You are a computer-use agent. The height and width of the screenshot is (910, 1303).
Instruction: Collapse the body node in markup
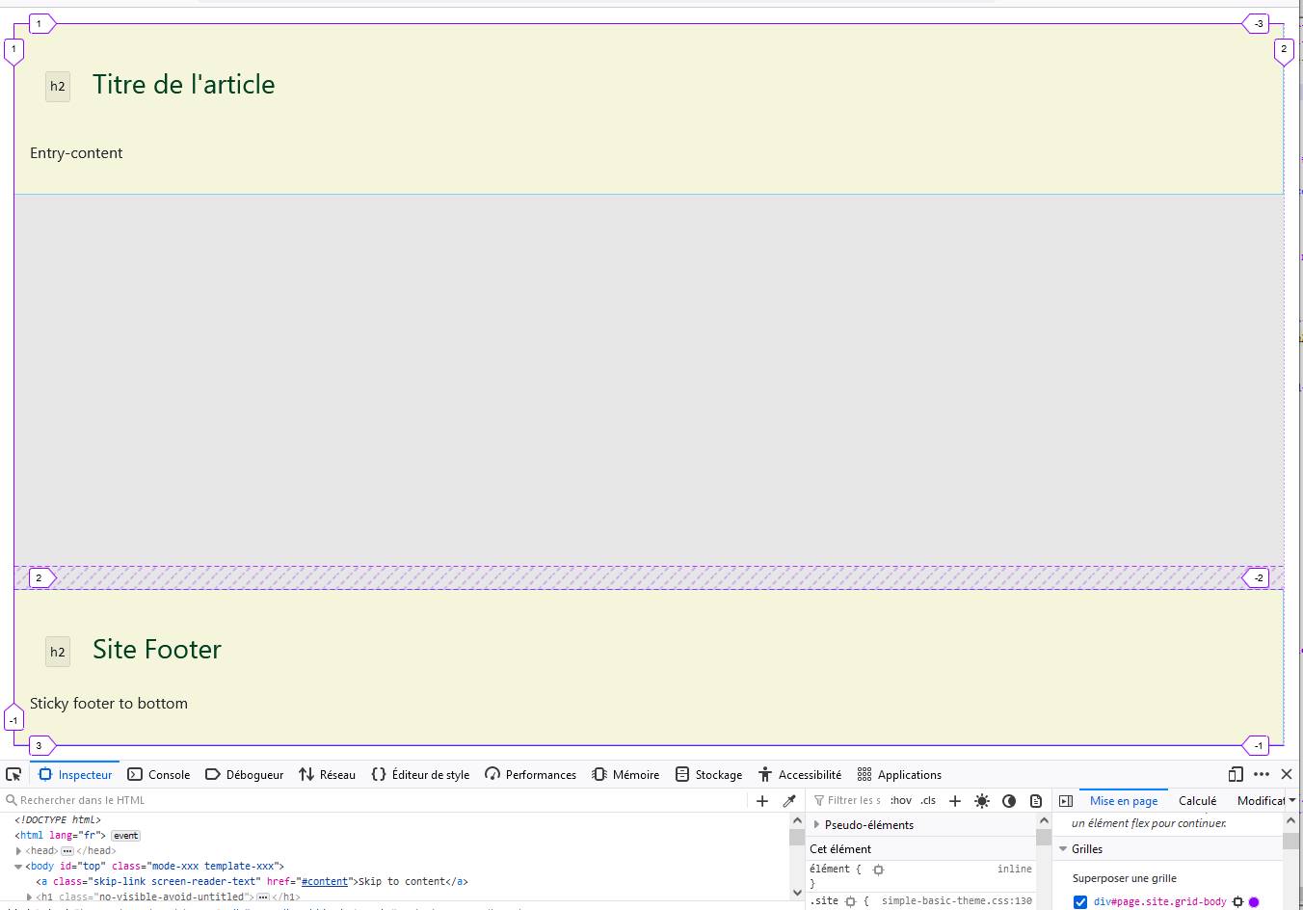18,867
